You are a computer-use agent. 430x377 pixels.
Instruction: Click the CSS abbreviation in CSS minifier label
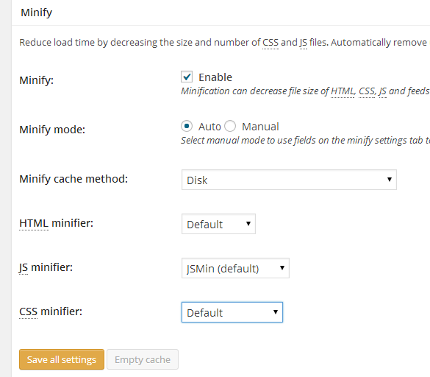(28, 311)
